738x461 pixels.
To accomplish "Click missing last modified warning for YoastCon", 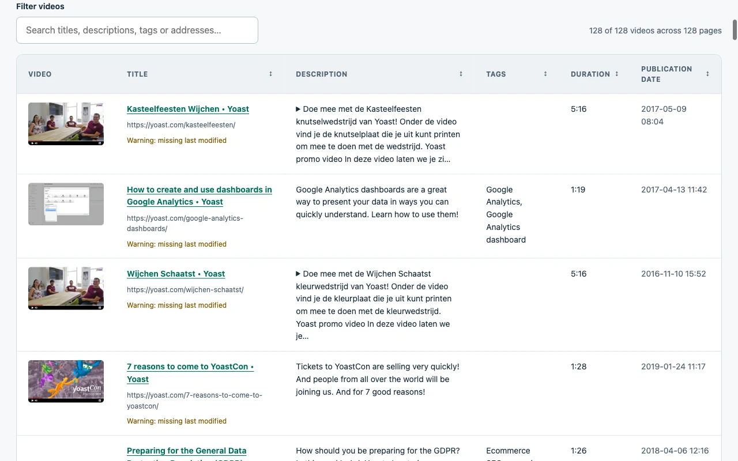I will click(x=176, y=421).
